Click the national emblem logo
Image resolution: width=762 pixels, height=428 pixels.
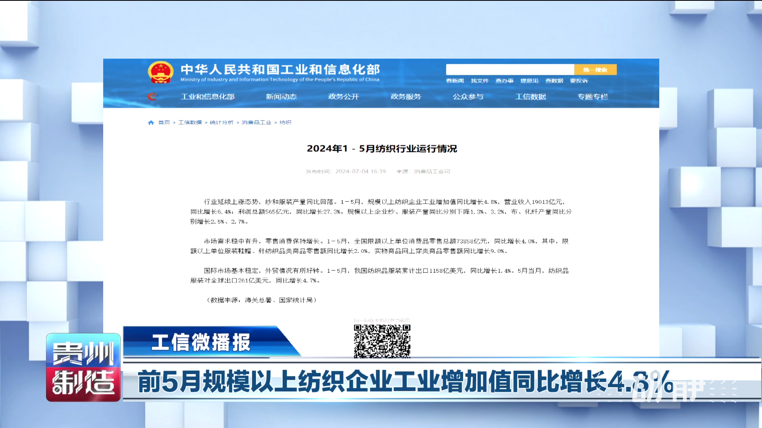point(160,72)
